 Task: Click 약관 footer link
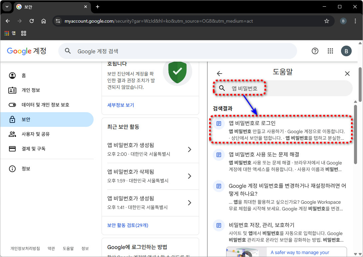51,248
